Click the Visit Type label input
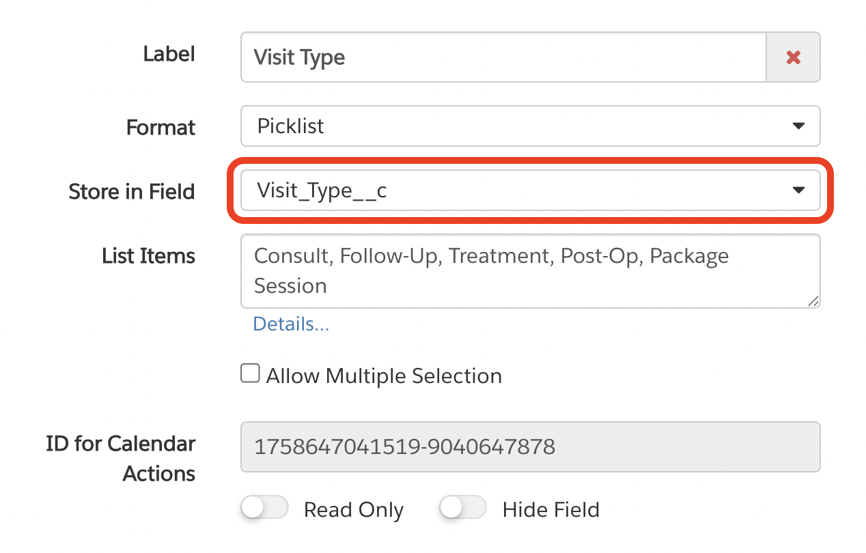 click(x=503, y=57)
